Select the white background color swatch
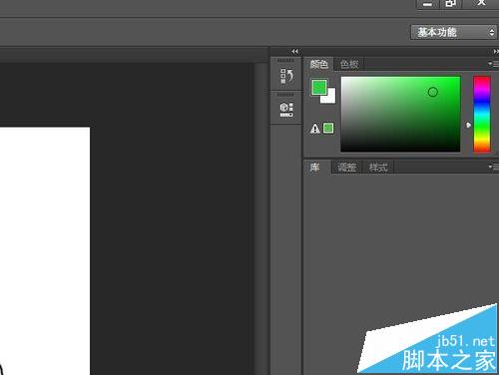The image size is (499, 375). (x=329, y=97)
